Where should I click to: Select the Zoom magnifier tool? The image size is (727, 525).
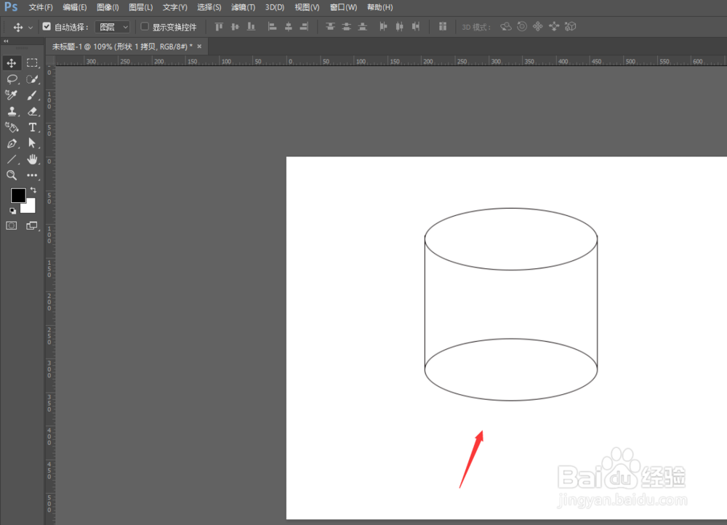12,175
